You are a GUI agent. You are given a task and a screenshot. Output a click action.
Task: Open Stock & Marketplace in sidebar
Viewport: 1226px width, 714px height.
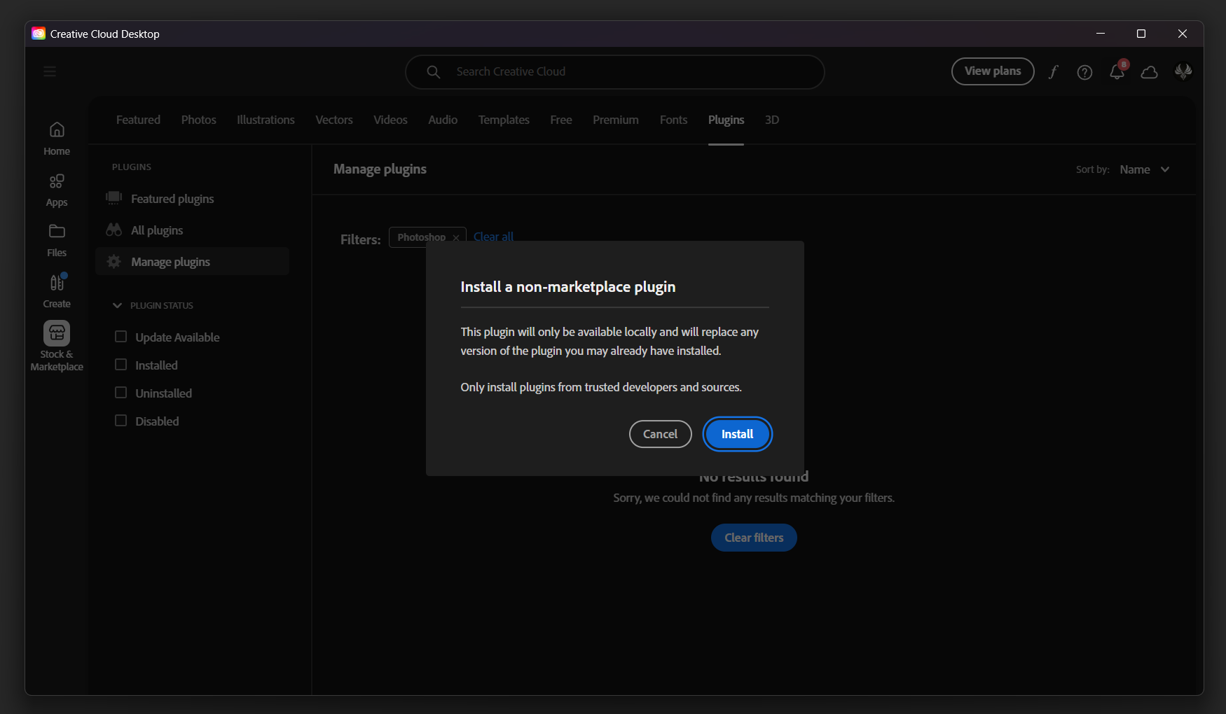pyautogui.click(x=57, y=346)
